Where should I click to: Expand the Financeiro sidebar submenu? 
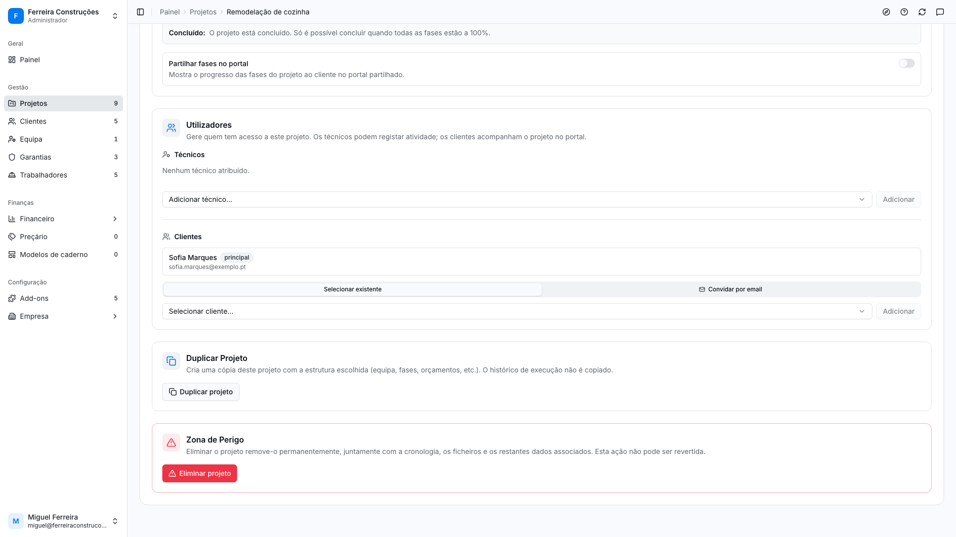(63, 219)
